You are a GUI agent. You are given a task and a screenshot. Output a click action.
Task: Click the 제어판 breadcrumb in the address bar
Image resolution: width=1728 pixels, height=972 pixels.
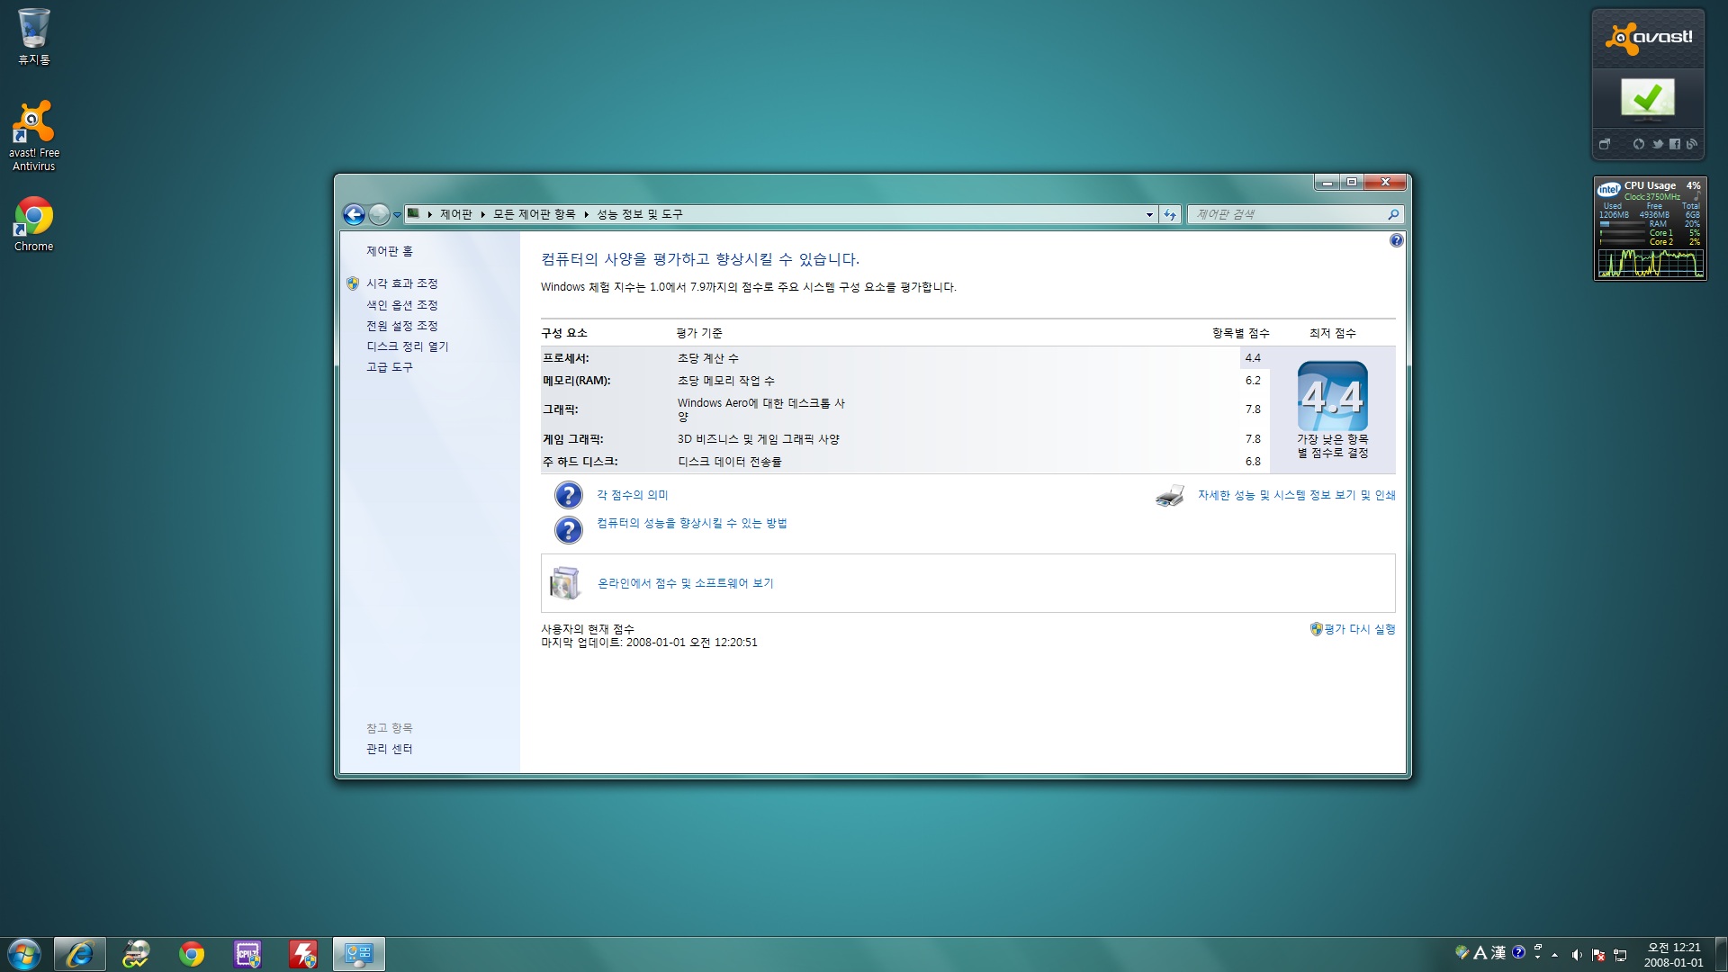[x=455, y=214]
